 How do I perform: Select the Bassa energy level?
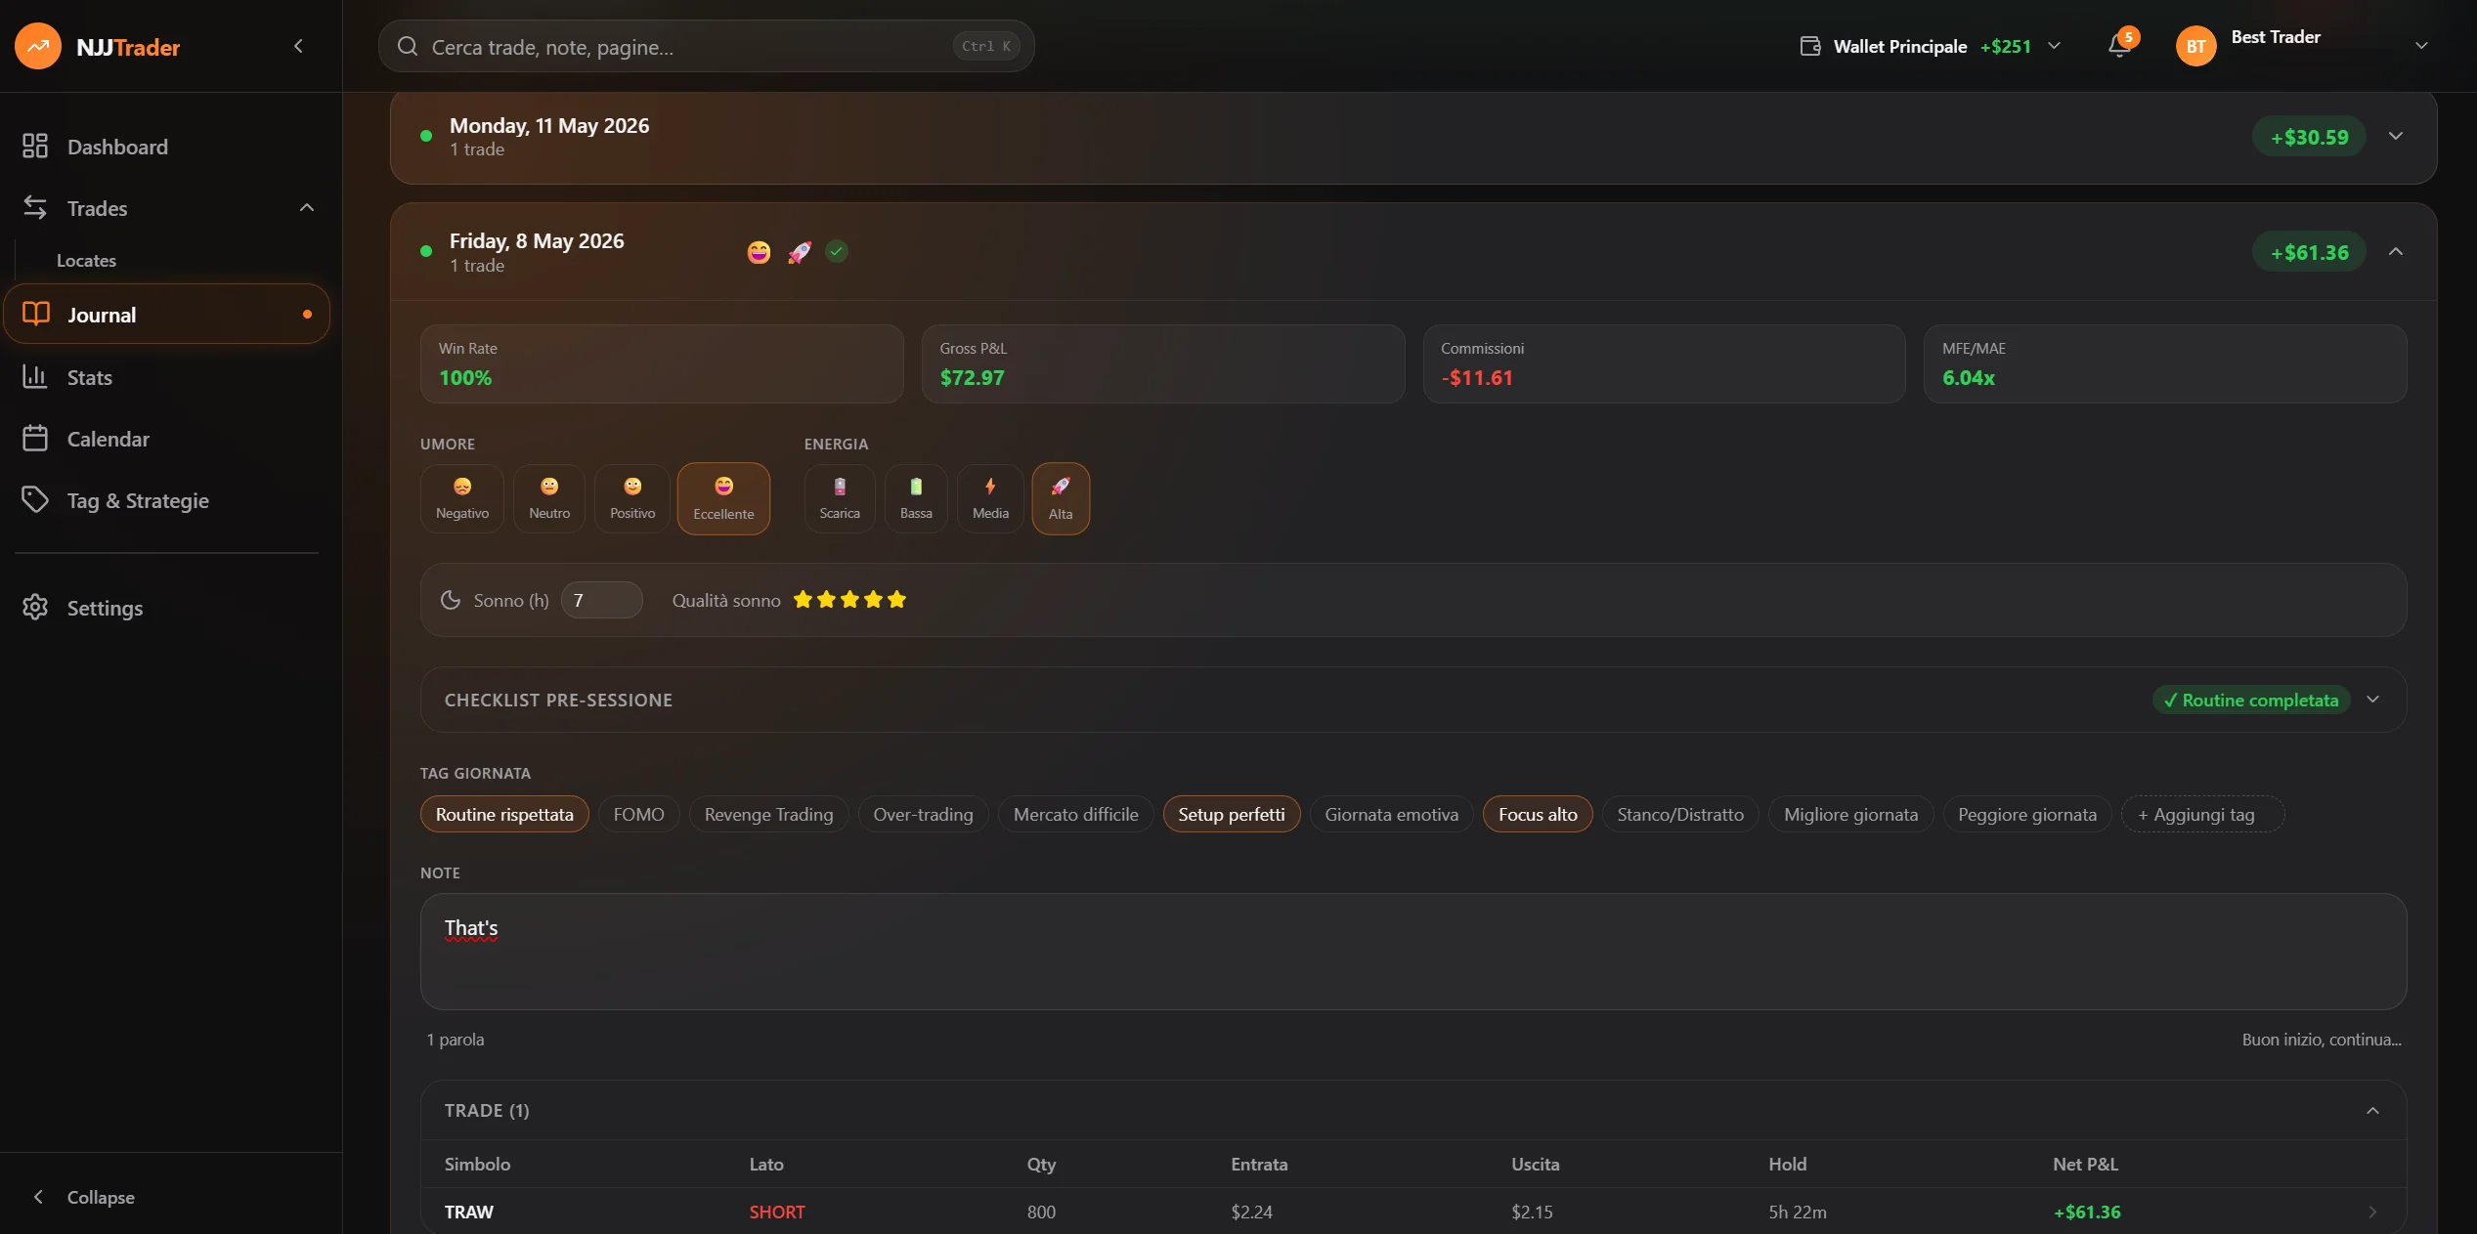[x=916, y=498]
